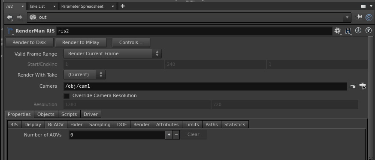Close the Take List tab
Screen dimensions: 375x160
54,6
